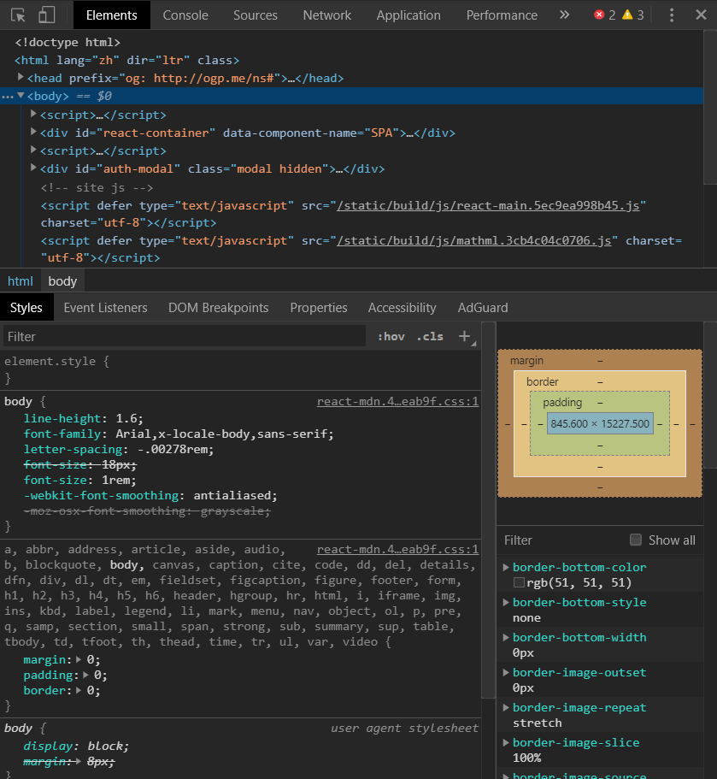Click the yellow warning count icon
This screenshot has height=779, width=717.
tap(626, 15)
